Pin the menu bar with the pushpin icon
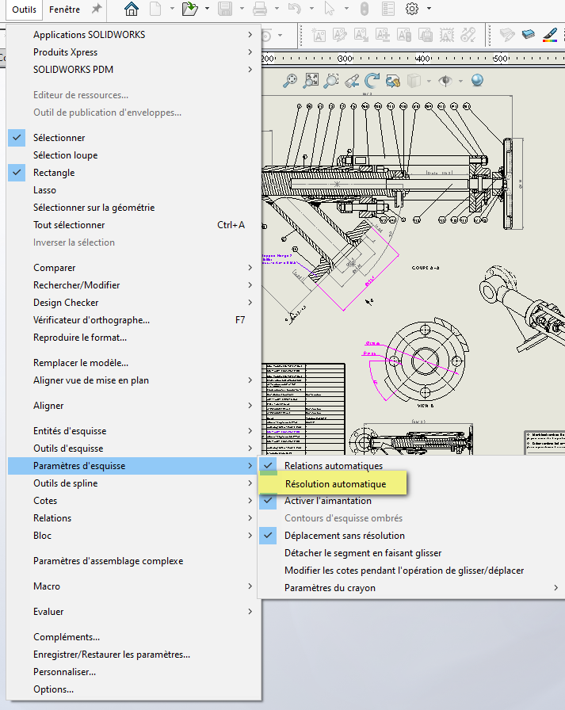 [97, 9]
